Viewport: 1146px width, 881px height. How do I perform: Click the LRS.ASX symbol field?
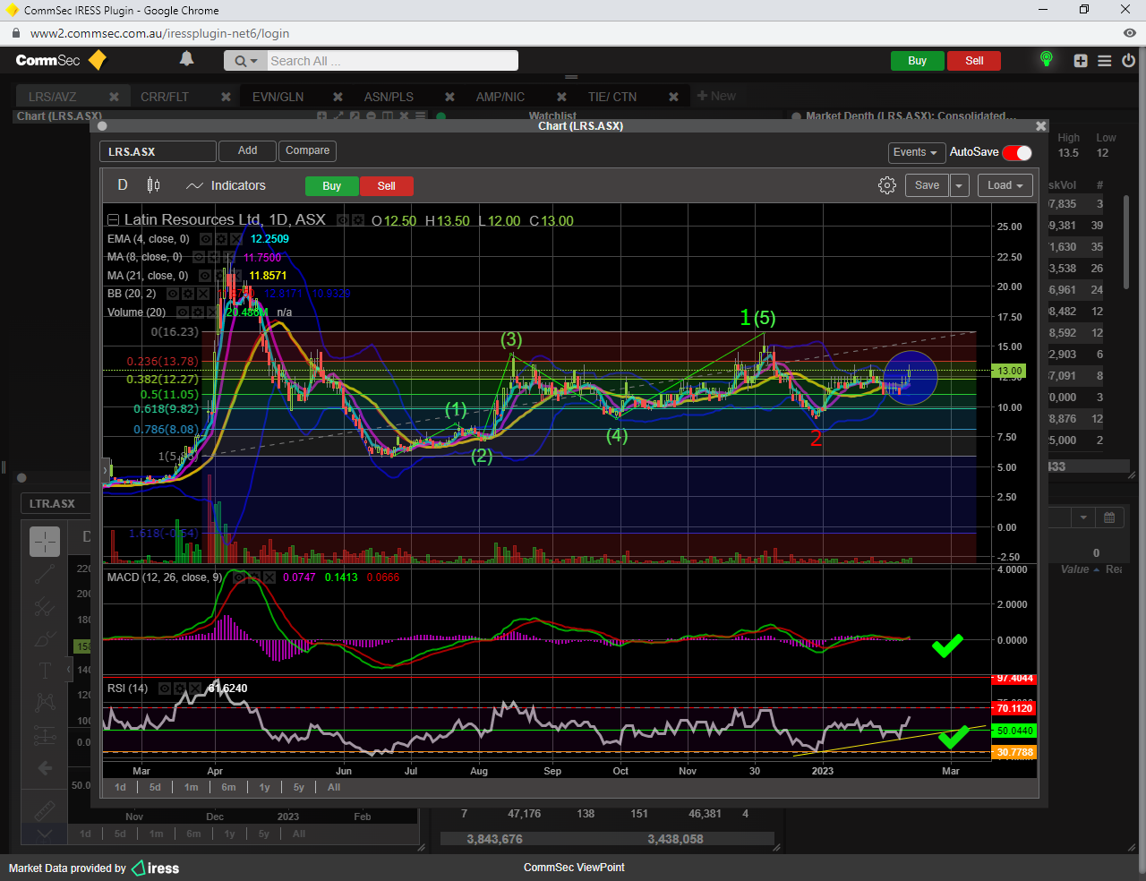[x=158, y=152]
